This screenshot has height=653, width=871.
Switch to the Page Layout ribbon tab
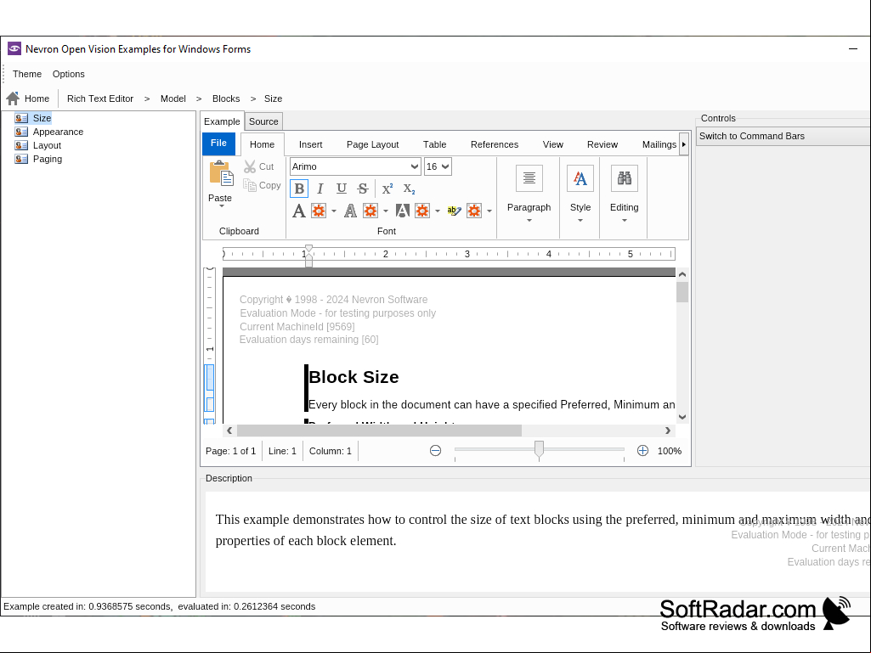[373, 144]
